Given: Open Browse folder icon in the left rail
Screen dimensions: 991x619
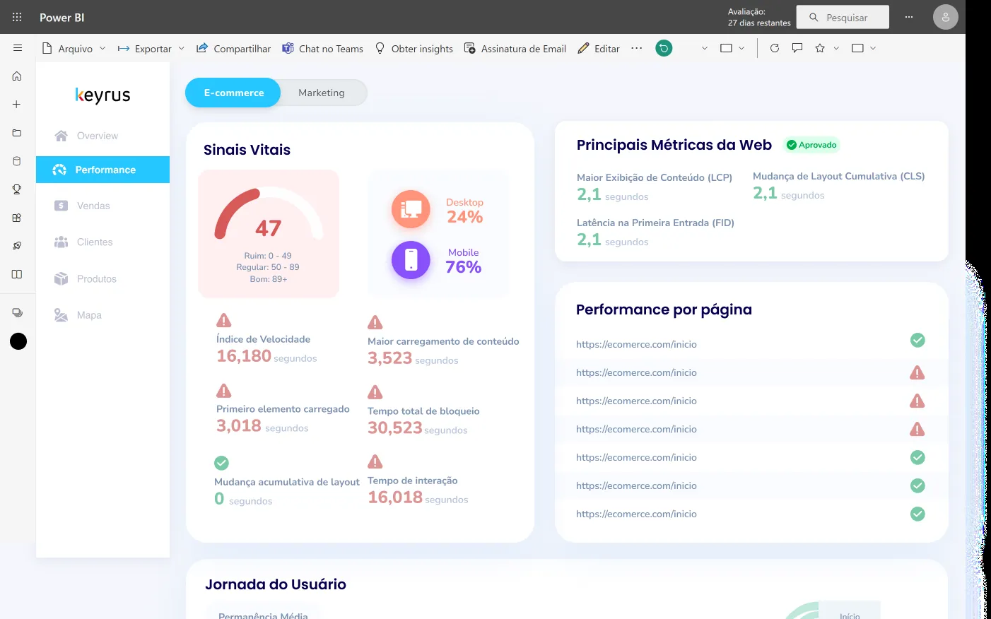Looking at the screenshot, I should point(17,133).
